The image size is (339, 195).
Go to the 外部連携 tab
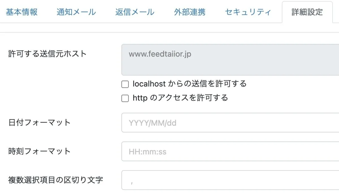click(190, 12)
